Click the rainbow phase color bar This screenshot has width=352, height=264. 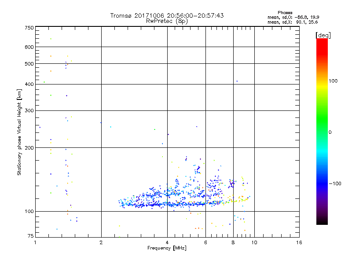[x=322, y=131]
